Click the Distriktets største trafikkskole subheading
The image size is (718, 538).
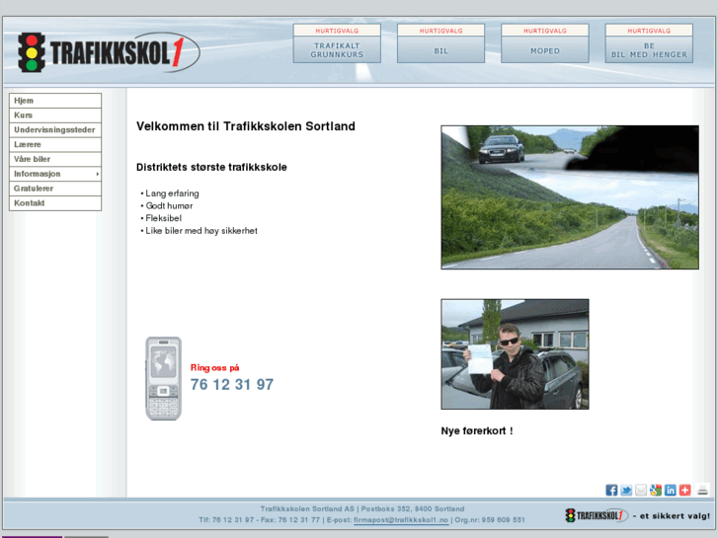point(211,167)
